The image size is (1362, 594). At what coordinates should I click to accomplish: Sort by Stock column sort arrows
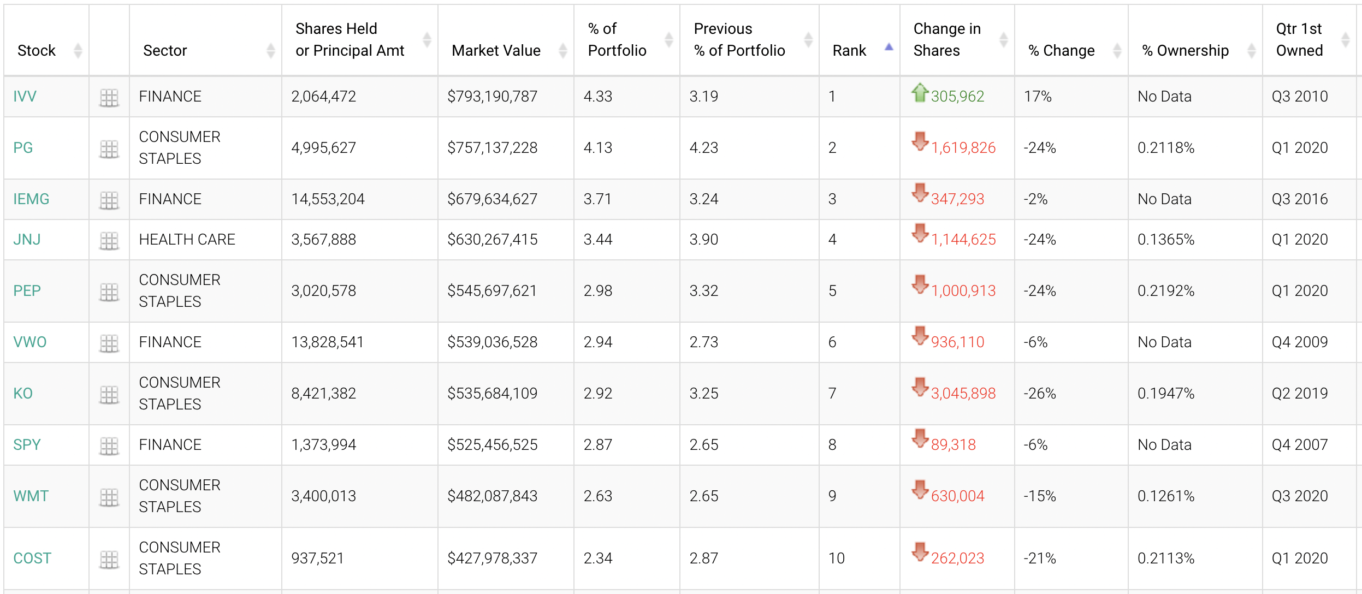tap(78, 50)
